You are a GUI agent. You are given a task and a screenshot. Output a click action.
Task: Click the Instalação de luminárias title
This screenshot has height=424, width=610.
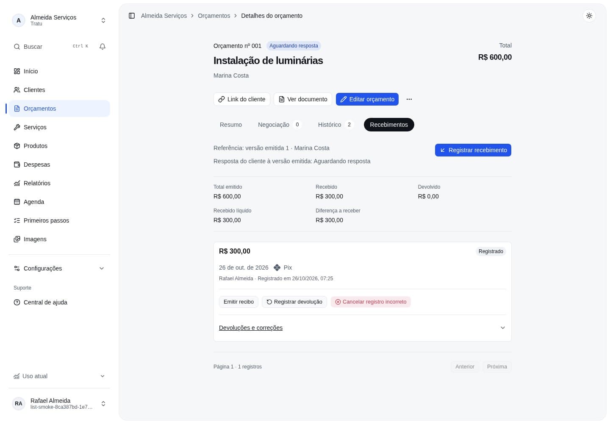268,61
